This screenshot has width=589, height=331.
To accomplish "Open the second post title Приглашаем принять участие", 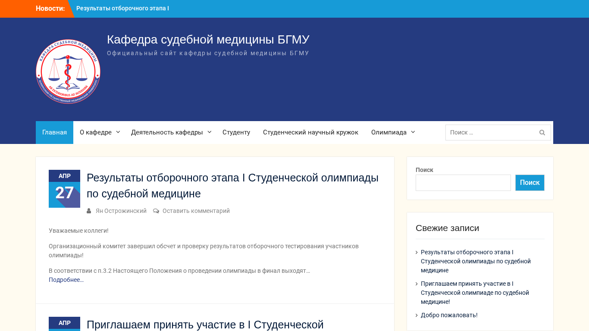I will point(205,325).
